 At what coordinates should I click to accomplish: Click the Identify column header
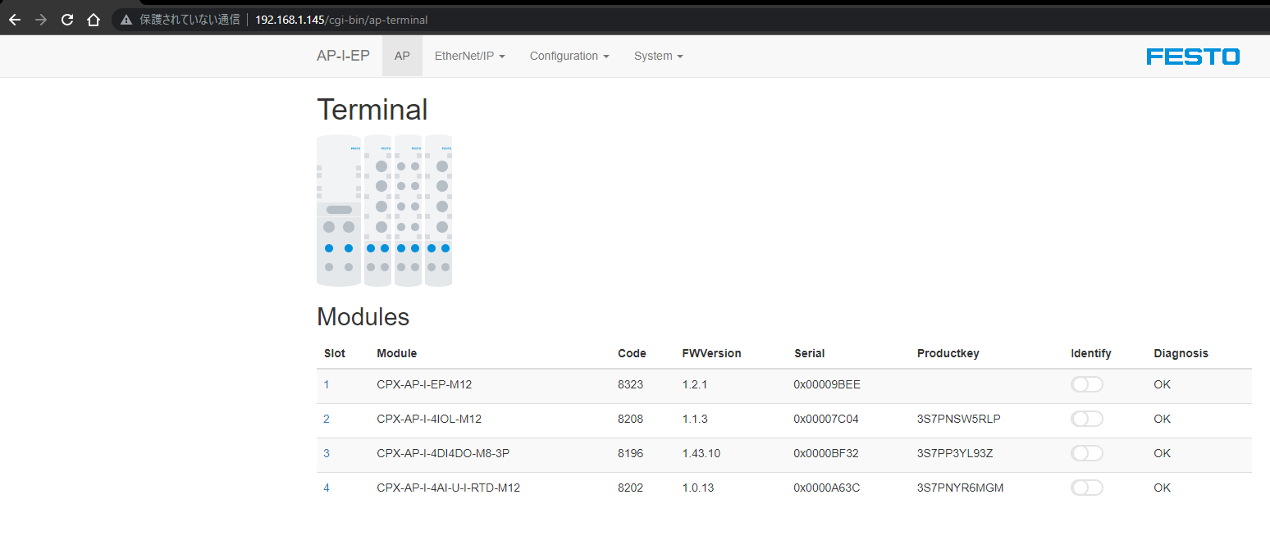click(1091, 353)
